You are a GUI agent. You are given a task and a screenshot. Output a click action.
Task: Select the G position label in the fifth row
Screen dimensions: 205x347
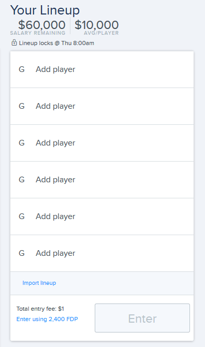coord(22,216)
